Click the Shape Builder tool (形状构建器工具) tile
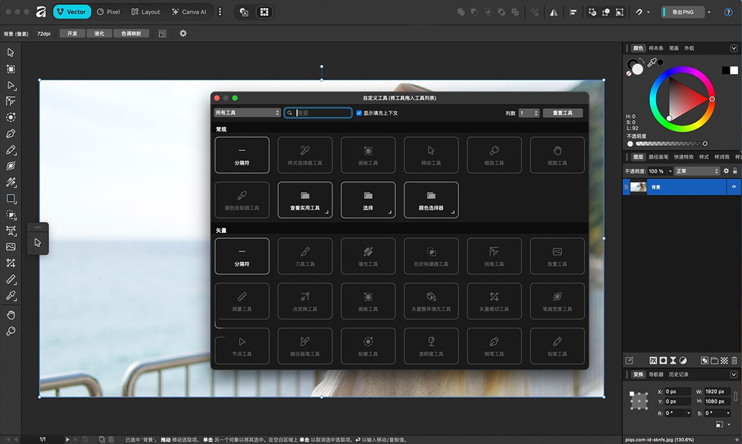The height and width of the screenshot is (444, 742). [x=431, y=256]
